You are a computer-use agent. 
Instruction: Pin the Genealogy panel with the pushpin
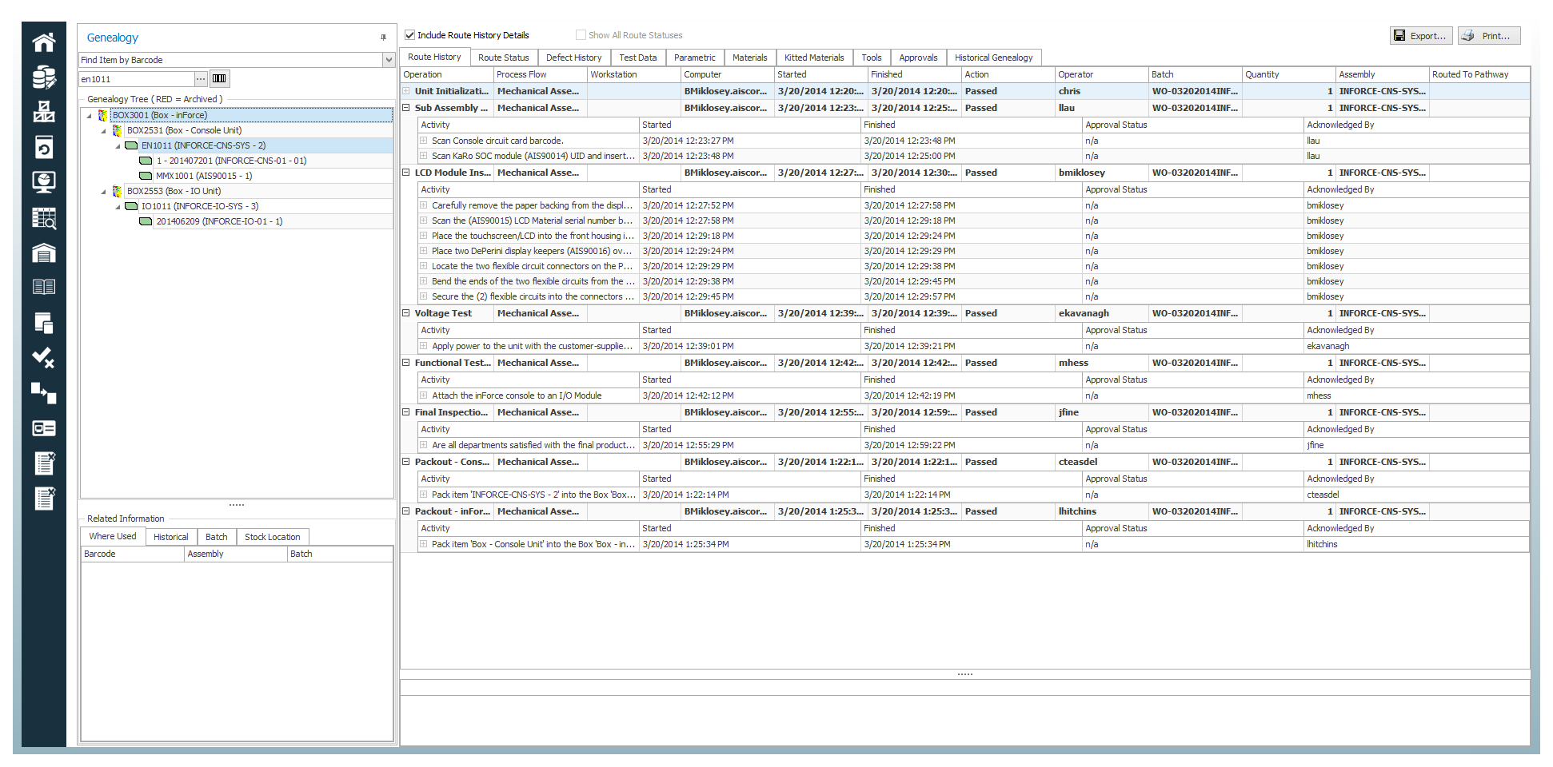click(x=383, y=38)
